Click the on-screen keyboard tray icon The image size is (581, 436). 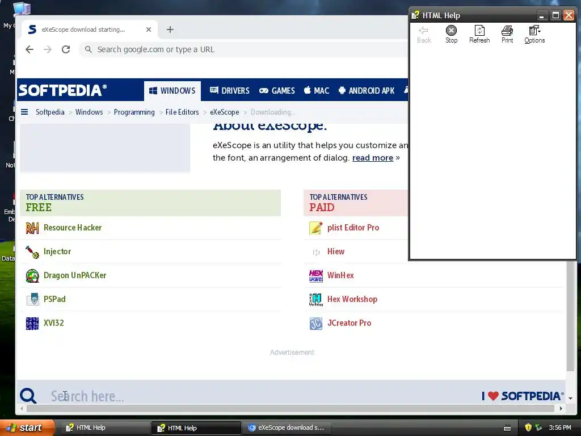click(x=507, y=428)
